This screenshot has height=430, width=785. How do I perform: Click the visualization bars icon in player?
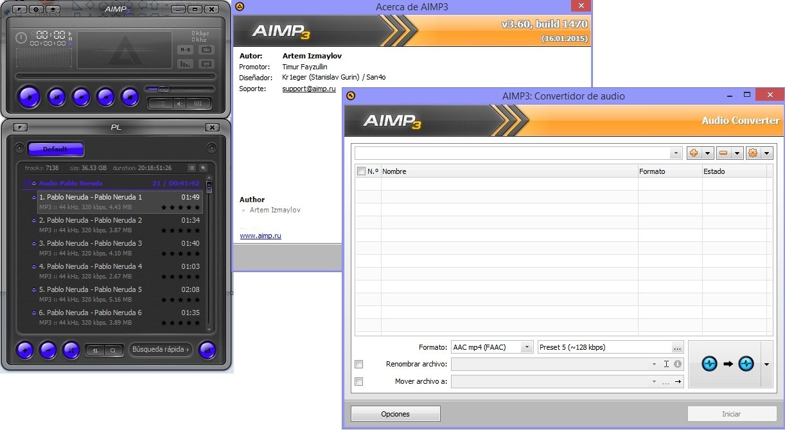coord(185,64)
